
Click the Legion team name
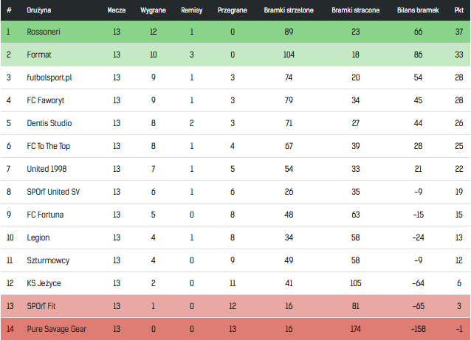[x=38, y=237]
